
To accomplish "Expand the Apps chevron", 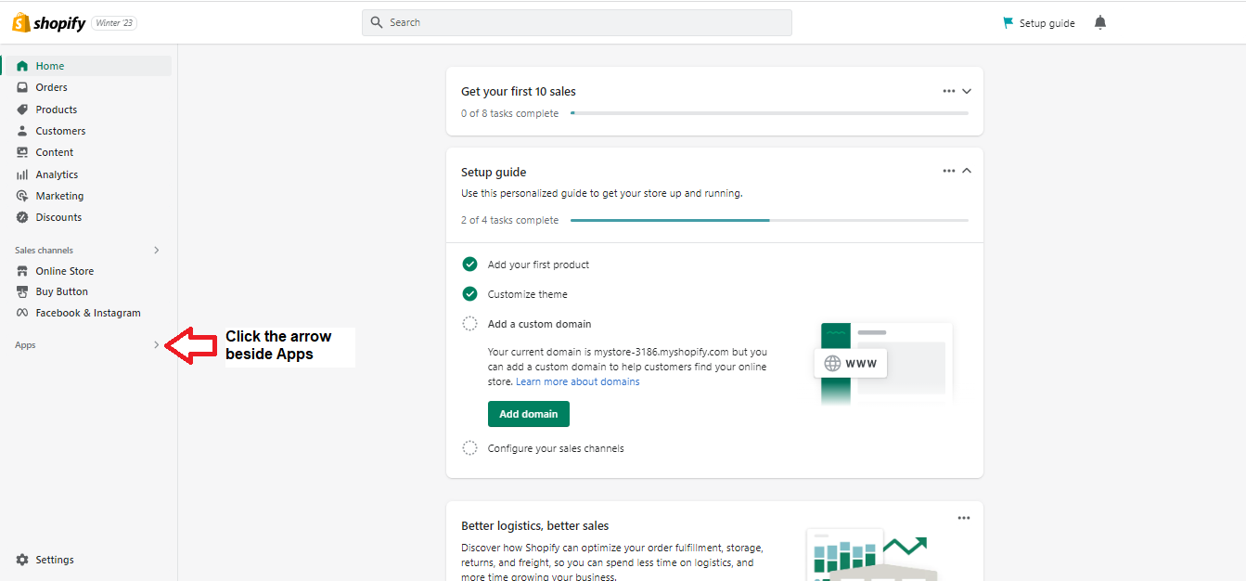I will [156, 345].
